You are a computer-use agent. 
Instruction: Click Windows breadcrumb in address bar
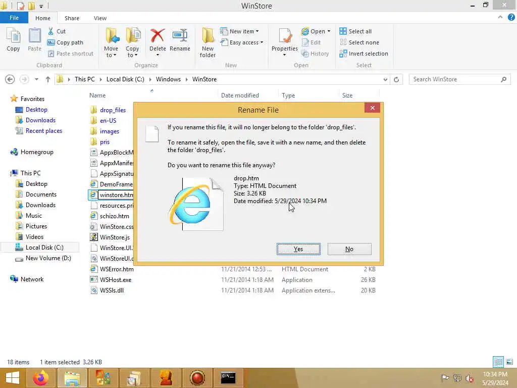click(168, 79)
